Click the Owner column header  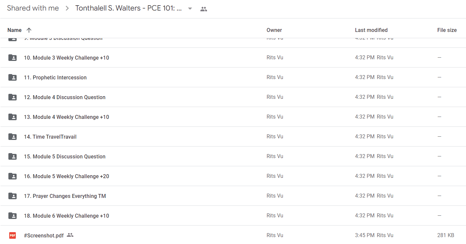tap(274, 30)
